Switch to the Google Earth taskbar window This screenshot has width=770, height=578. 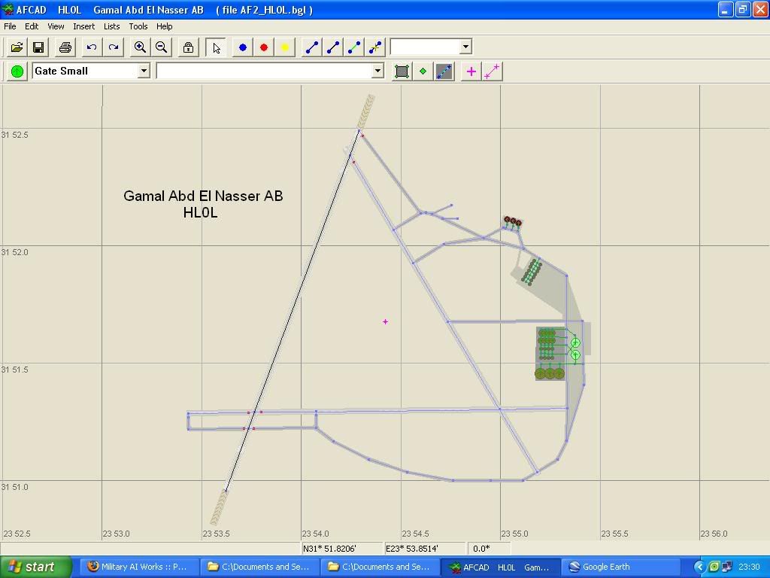(x=620, y=567)
